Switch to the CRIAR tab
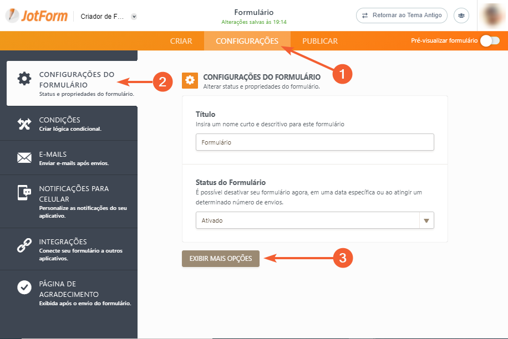The height and width of the screenshot is (339, 508). coord(181,41)
